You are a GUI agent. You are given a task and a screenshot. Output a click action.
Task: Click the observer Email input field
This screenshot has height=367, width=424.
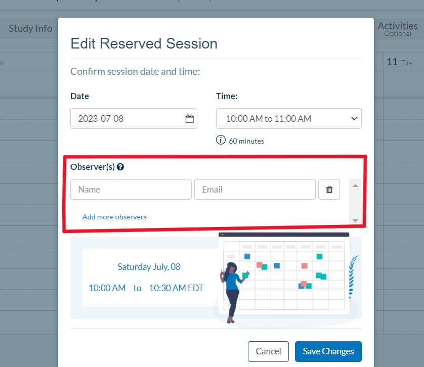(255, 189)
